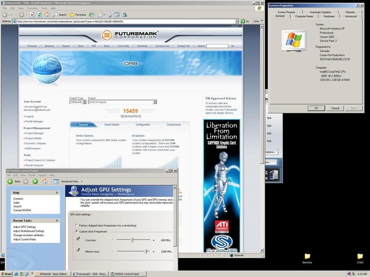Open the Benches folder on the desktop
Screen dimensions: 370x277
[x=307, y=256]
